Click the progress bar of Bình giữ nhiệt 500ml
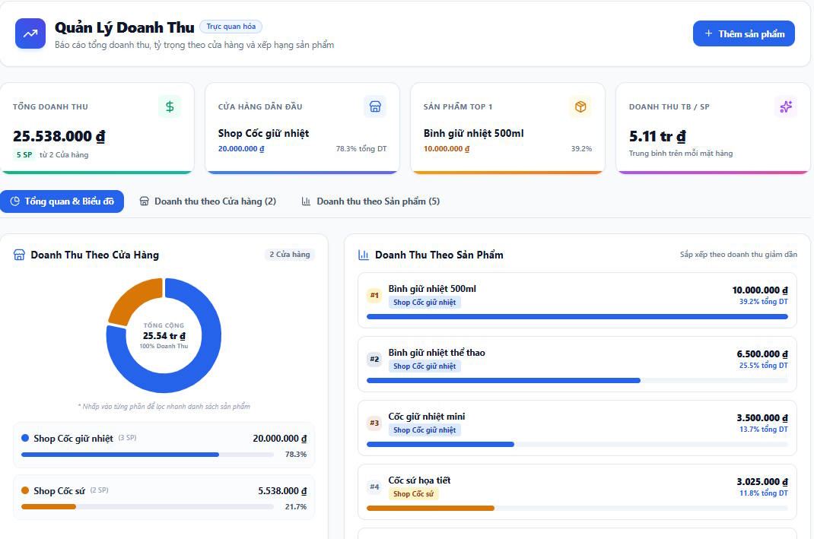The width and height of the screenshot is (814, 539). tap(577, 316)
